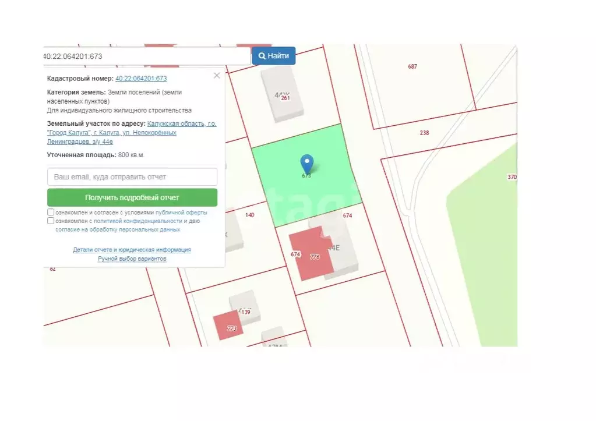Viewport: 596px width, 421px height.
Task: Click the cadastral number search field
Action: pos(147,56)
